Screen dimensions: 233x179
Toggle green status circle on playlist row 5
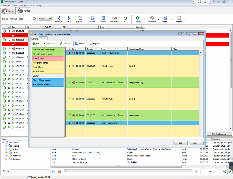(4, 57)
